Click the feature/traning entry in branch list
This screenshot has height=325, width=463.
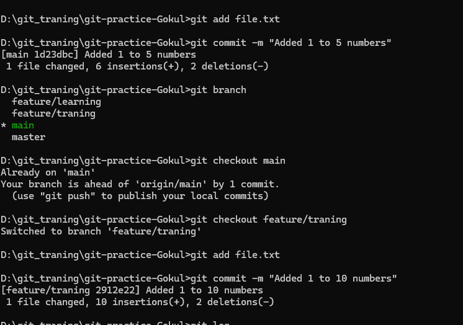(53, 114)
